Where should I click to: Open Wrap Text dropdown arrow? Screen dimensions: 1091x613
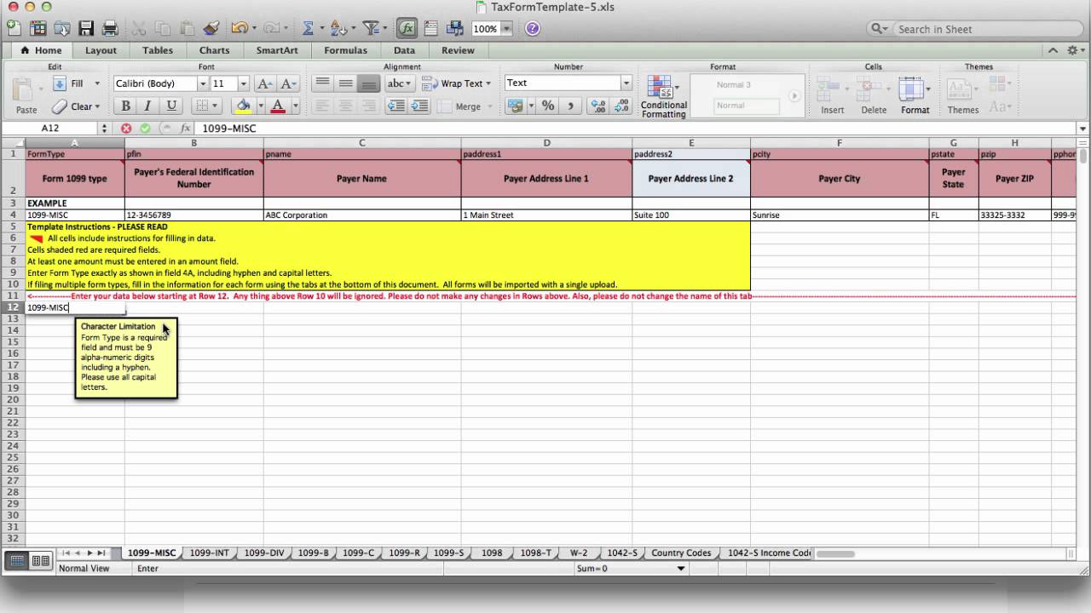(488, 83)
